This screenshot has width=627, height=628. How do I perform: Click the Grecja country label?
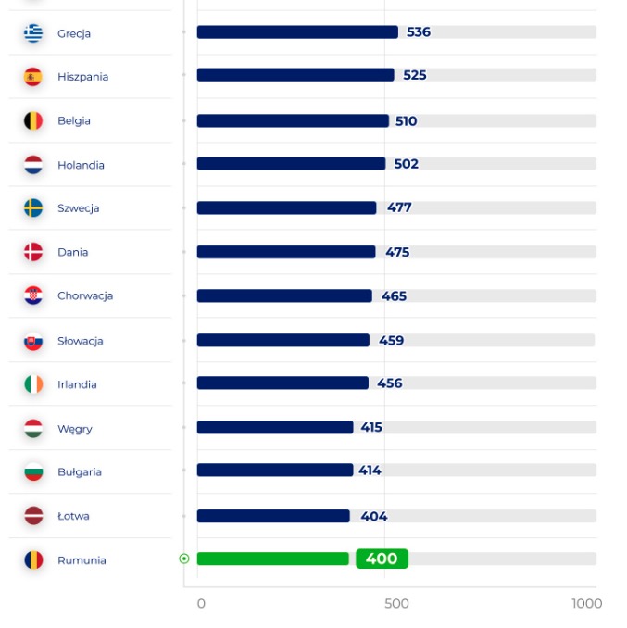coord(74,33)
